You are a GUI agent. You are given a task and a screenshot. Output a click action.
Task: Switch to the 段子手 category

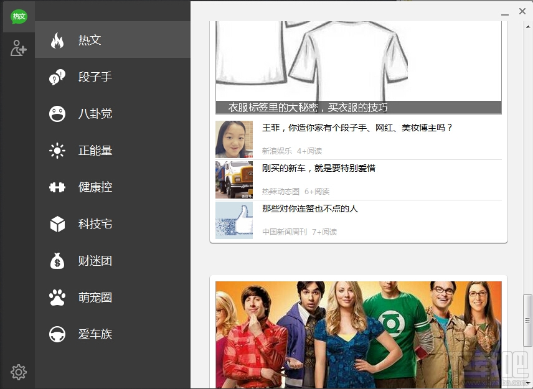[x=95, y=77]
